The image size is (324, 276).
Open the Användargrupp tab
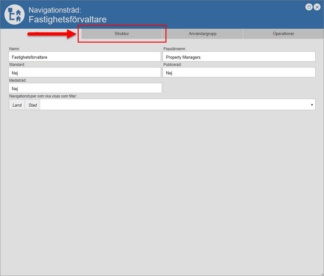(202, 34)
